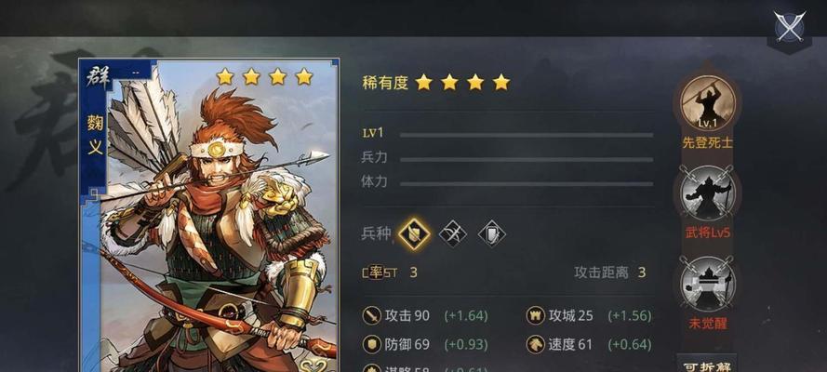Click the 体力 stamina bar

coord(527,184)
